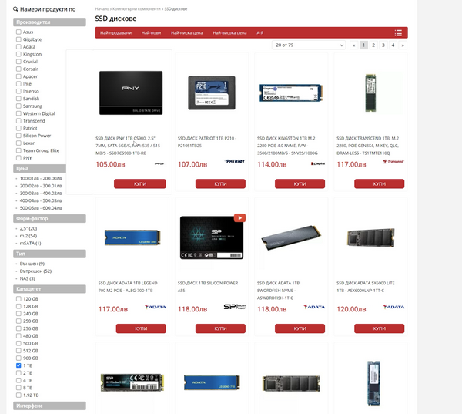This screenshot has width=462, height=414.
Task: Click video play badge on Silicon Power A55
Action: tap(239, 218)
